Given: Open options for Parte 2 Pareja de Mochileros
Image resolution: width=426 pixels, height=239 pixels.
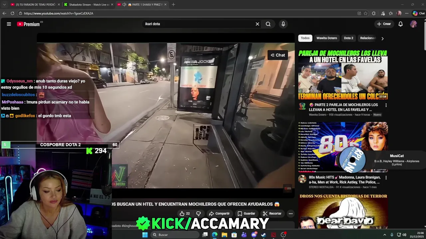Looking at the screenshot, I should 386,105.
